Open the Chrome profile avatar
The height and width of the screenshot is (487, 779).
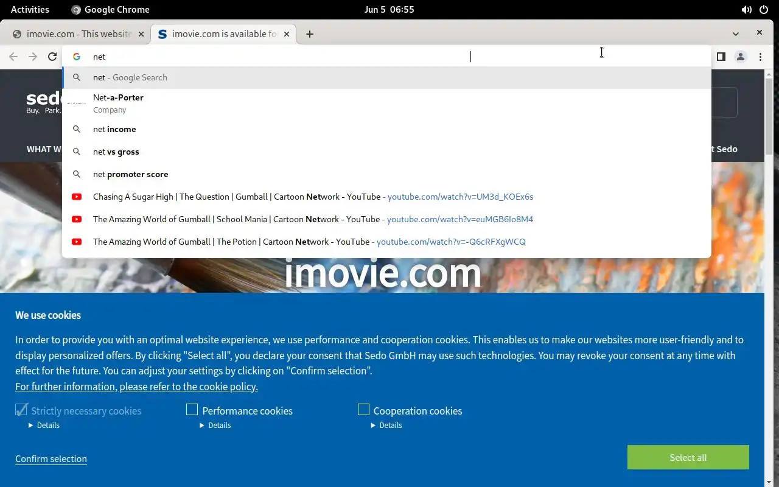click(x=741, y=57)
